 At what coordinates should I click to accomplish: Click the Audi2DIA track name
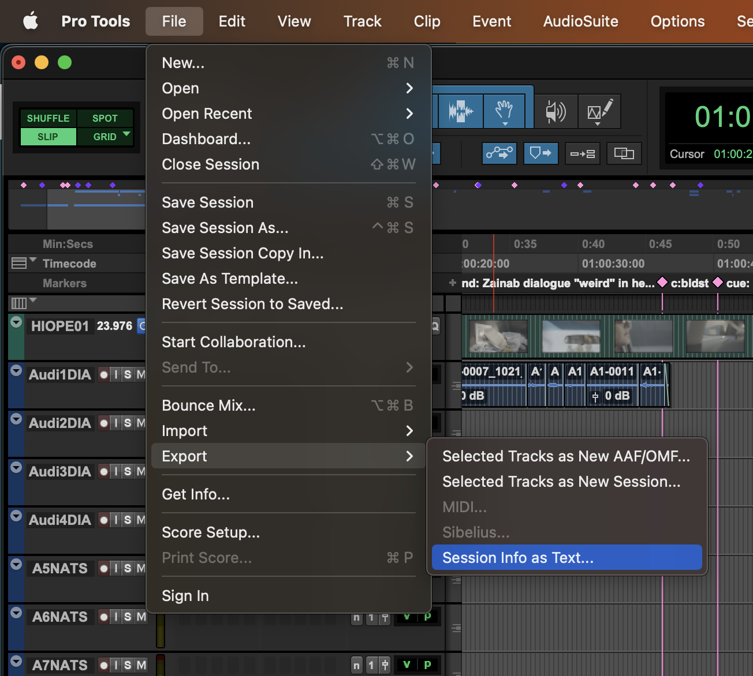60,423
